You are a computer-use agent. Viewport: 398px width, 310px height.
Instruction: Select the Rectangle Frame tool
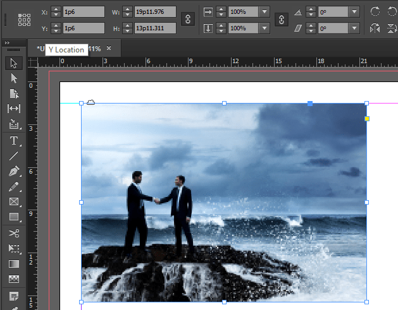(x=14, y=201)
